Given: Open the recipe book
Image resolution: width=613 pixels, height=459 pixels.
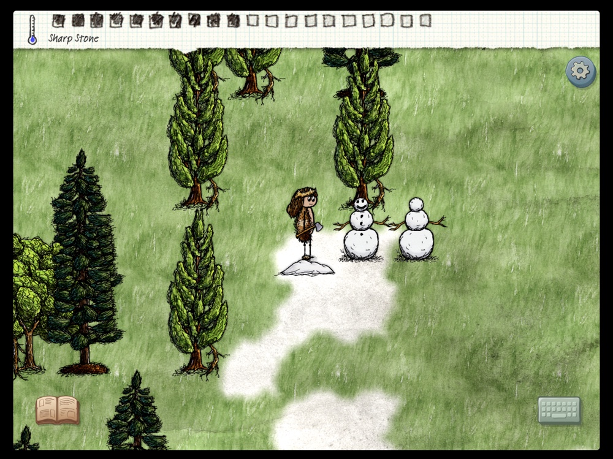Looking at the screenshot, I should pyautogui.click(x=58, y=409).
